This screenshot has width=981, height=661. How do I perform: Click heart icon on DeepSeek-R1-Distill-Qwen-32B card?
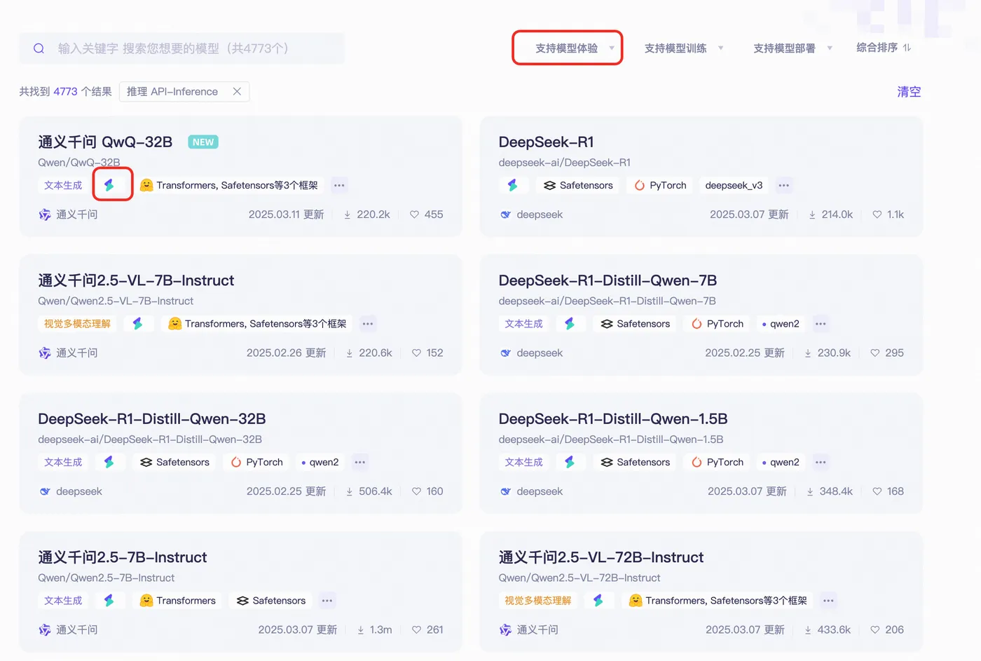click(417, 491)
